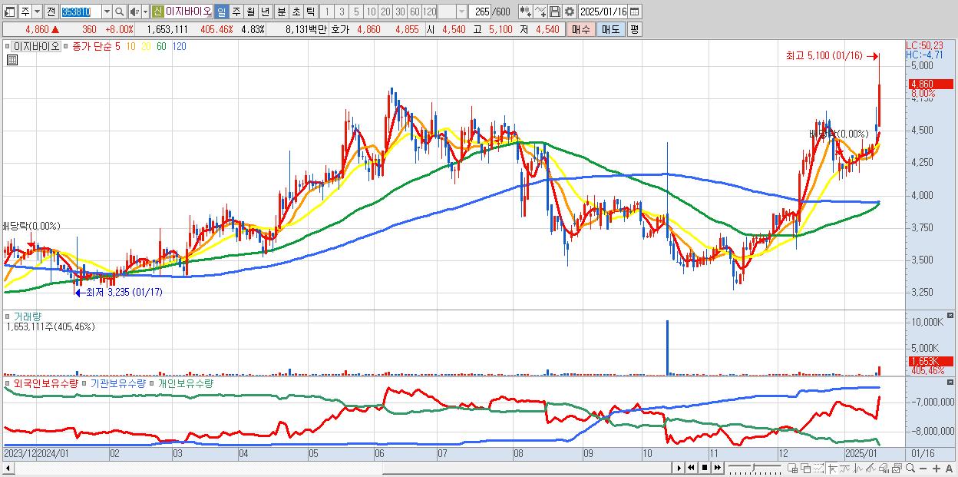Click the 전 button
The width and height of the screenshot is (958, 477).
pyautogui.click(x=50, y=12)
